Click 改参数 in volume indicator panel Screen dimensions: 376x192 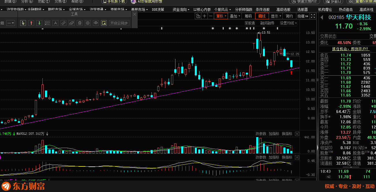(261, 134)
